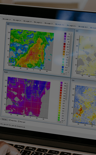Select the purple 70 dBZ color swatch

coord(65,34)
